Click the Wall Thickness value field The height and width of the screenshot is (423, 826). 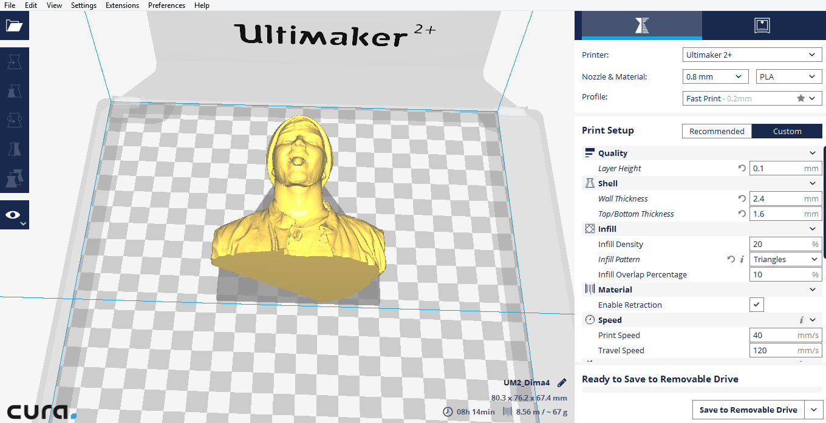[x=786, y=198]
